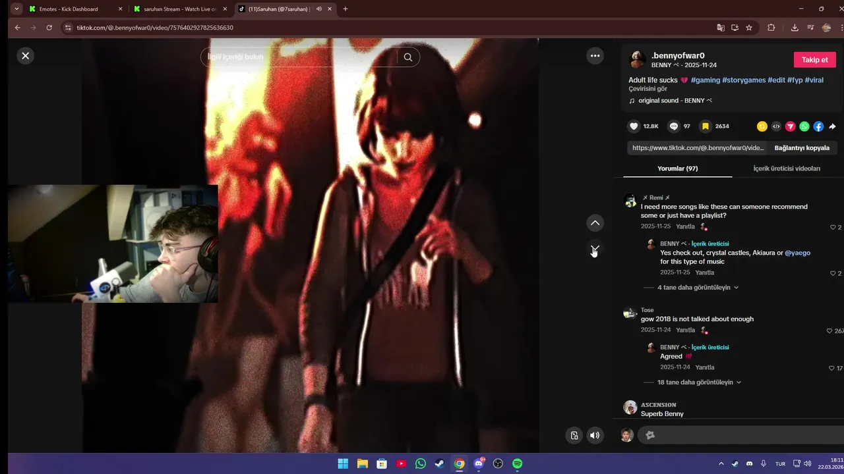Click the #edit hashtag
Image resolution: width=844 pixels, height=474 pixels.
tap(776, 80)
